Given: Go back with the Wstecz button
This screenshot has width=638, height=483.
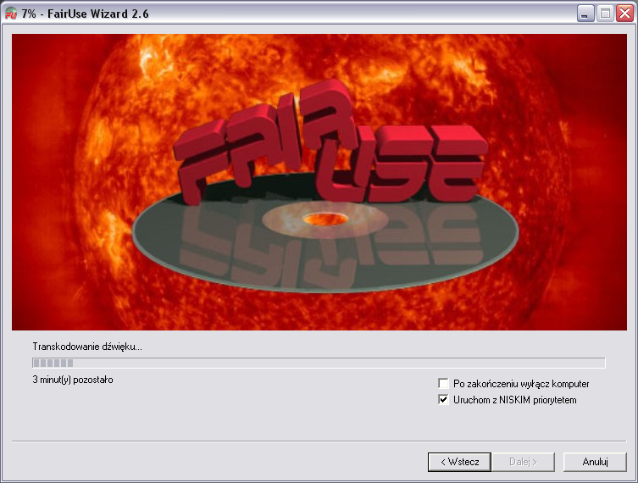Looking at the screenshot, I should [459, 462].
